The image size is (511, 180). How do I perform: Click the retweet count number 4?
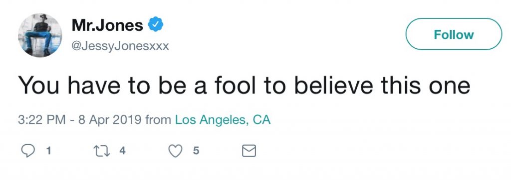coord(122,151)
